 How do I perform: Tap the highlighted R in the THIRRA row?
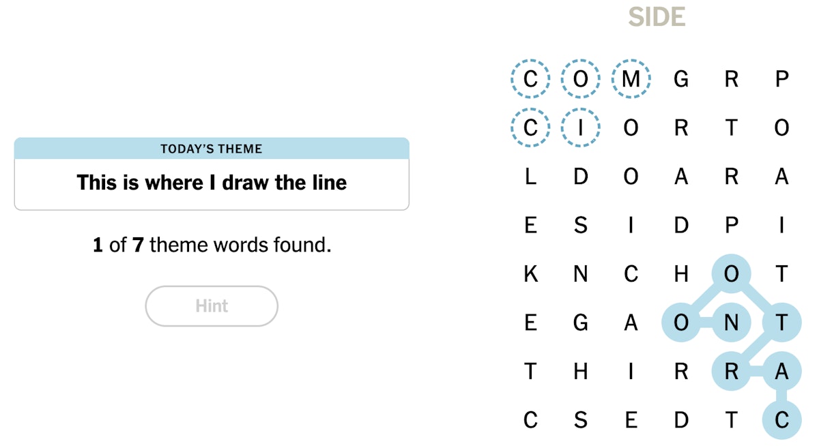click(x=730, y=372)
